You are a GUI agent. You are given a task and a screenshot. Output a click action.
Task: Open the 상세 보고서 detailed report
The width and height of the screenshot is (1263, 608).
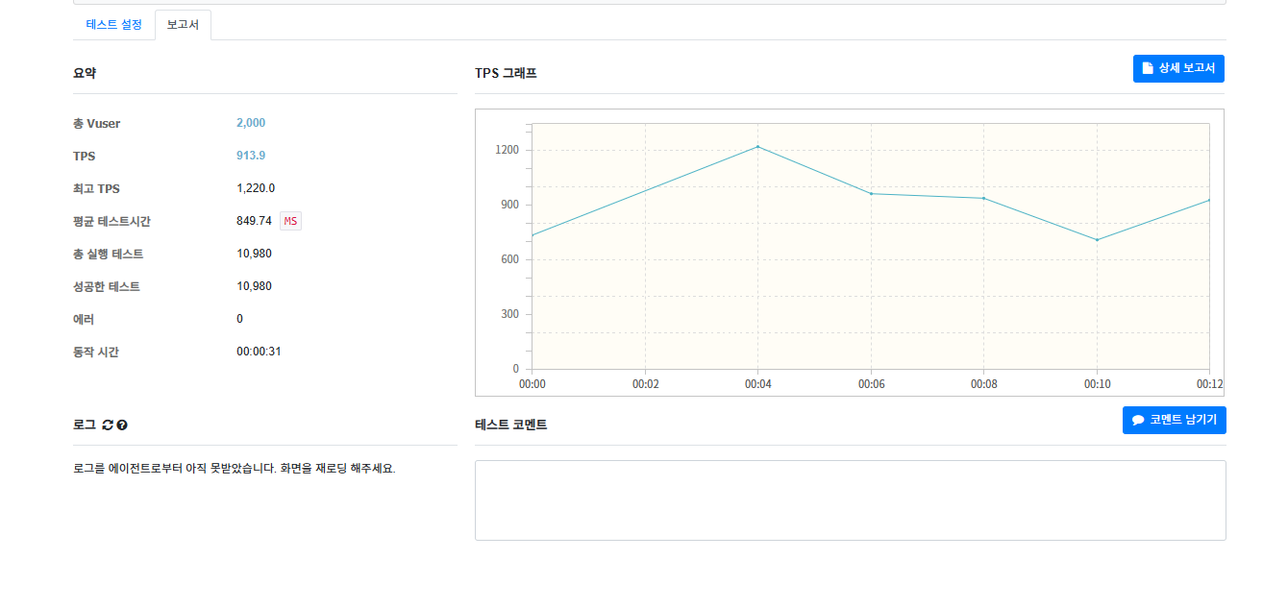pos(1178,68)
